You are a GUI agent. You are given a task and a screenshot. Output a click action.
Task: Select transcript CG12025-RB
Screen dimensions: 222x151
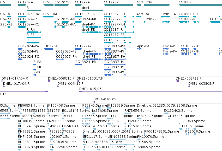(x=62, y=22)
